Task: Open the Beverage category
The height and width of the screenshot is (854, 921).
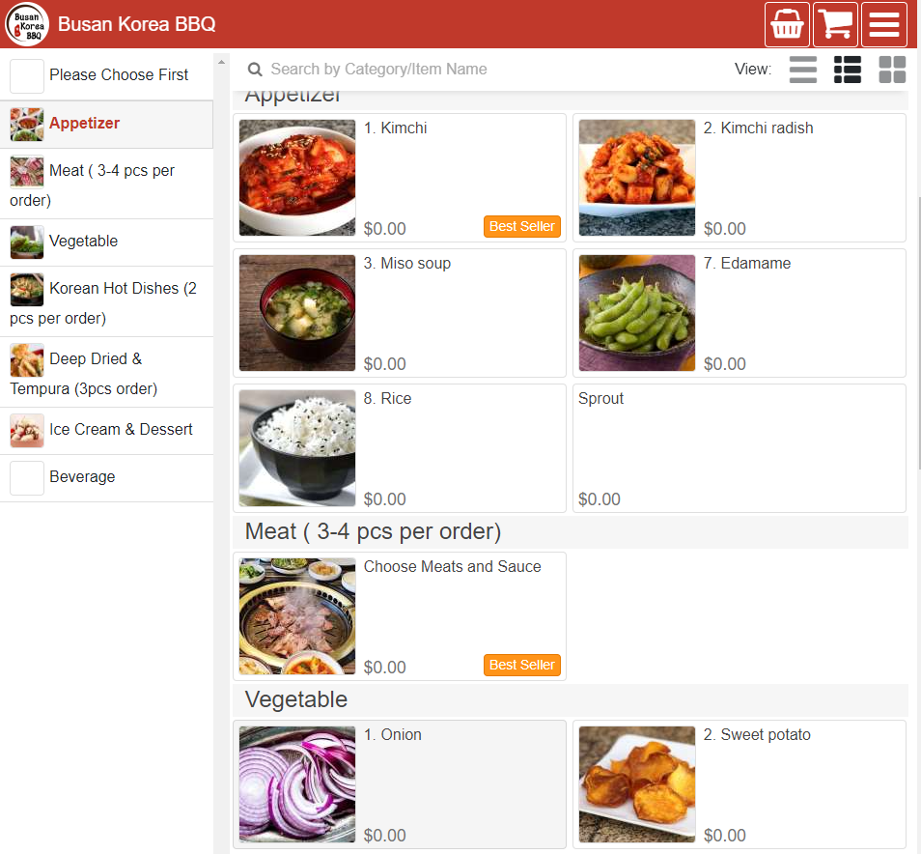Action: 82,477
